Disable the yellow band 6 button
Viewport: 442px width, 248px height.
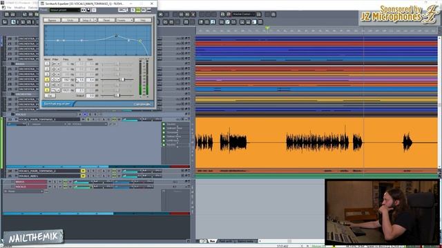click(47, 90)
